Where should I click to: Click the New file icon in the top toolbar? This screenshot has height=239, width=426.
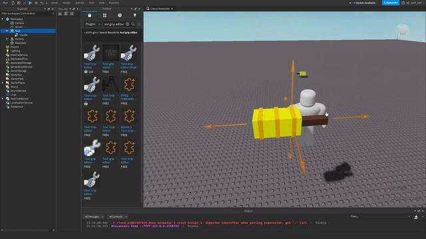pos(13,3)
